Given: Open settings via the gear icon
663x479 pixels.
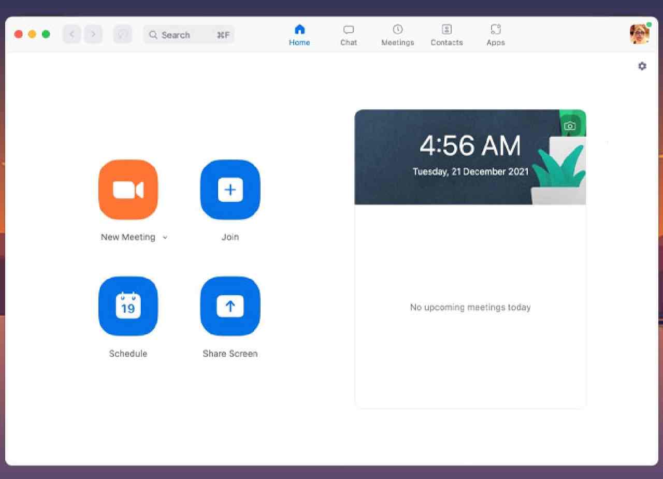Looking at the screenshot, I should click(x=642, y=66).
